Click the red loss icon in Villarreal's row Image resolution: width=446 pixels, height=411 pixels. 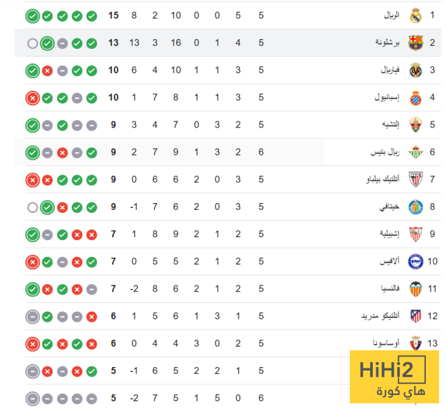(x=47, y=70)
